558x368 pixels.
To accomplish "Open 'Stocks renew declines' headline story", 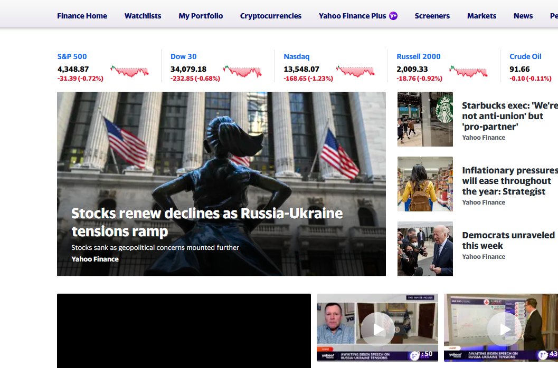I will coord(207,222).
